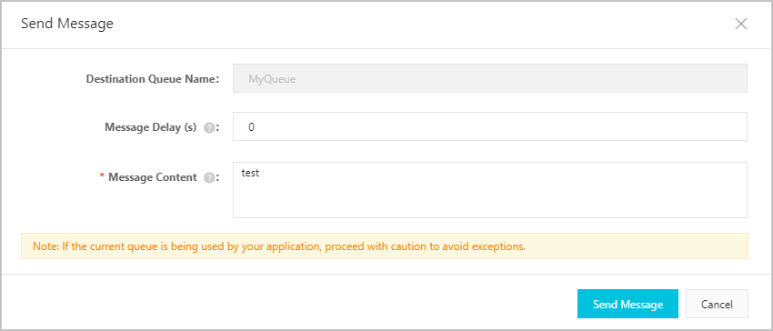Click inside the Message Content text area
This screenshot has width=773, height=331.
490,190
